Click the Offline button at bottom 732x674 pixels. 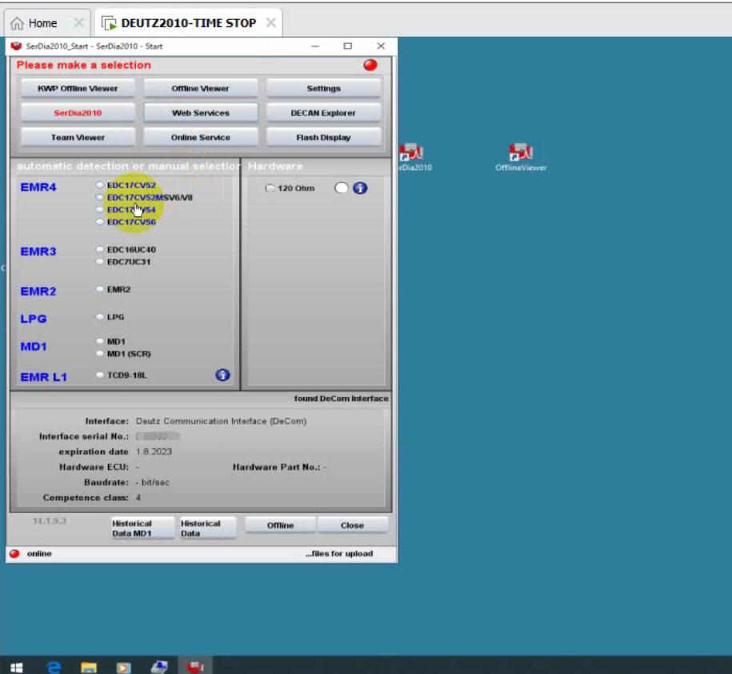[x=280, y=525]
